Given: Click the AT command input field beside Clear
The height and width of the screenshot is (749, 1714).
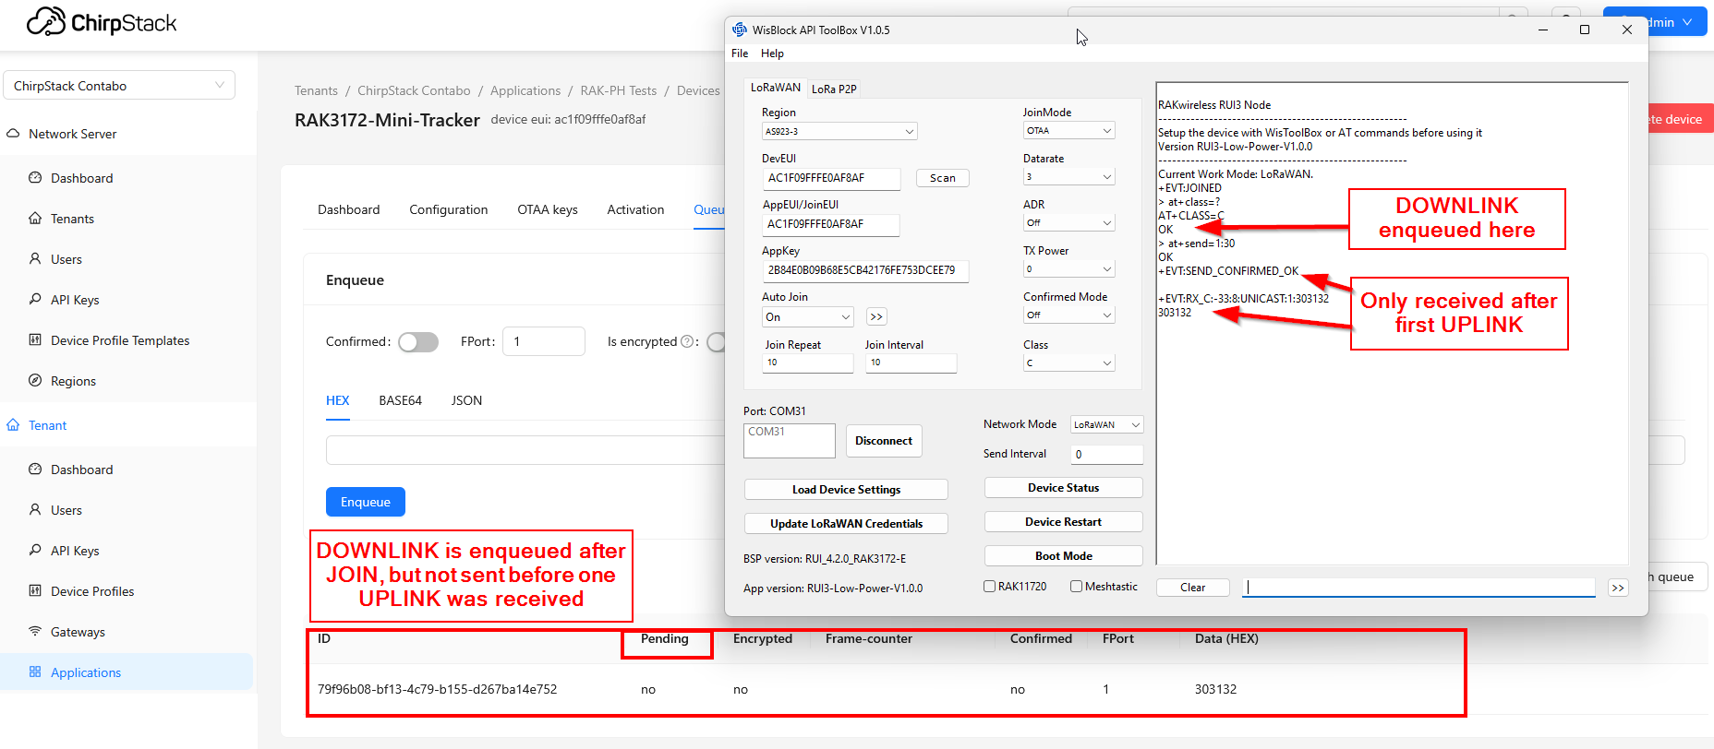Looking at the screenshot, I should [x=1418, y=588].
